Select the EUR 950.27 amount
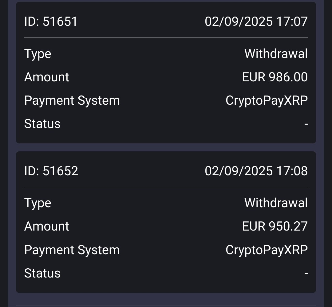Viewport: 332px width, 307px height. click(x=275, y=226)
